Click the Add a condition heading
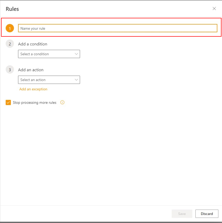This screenshot has width=222, height=223. (x=33, y=44)
